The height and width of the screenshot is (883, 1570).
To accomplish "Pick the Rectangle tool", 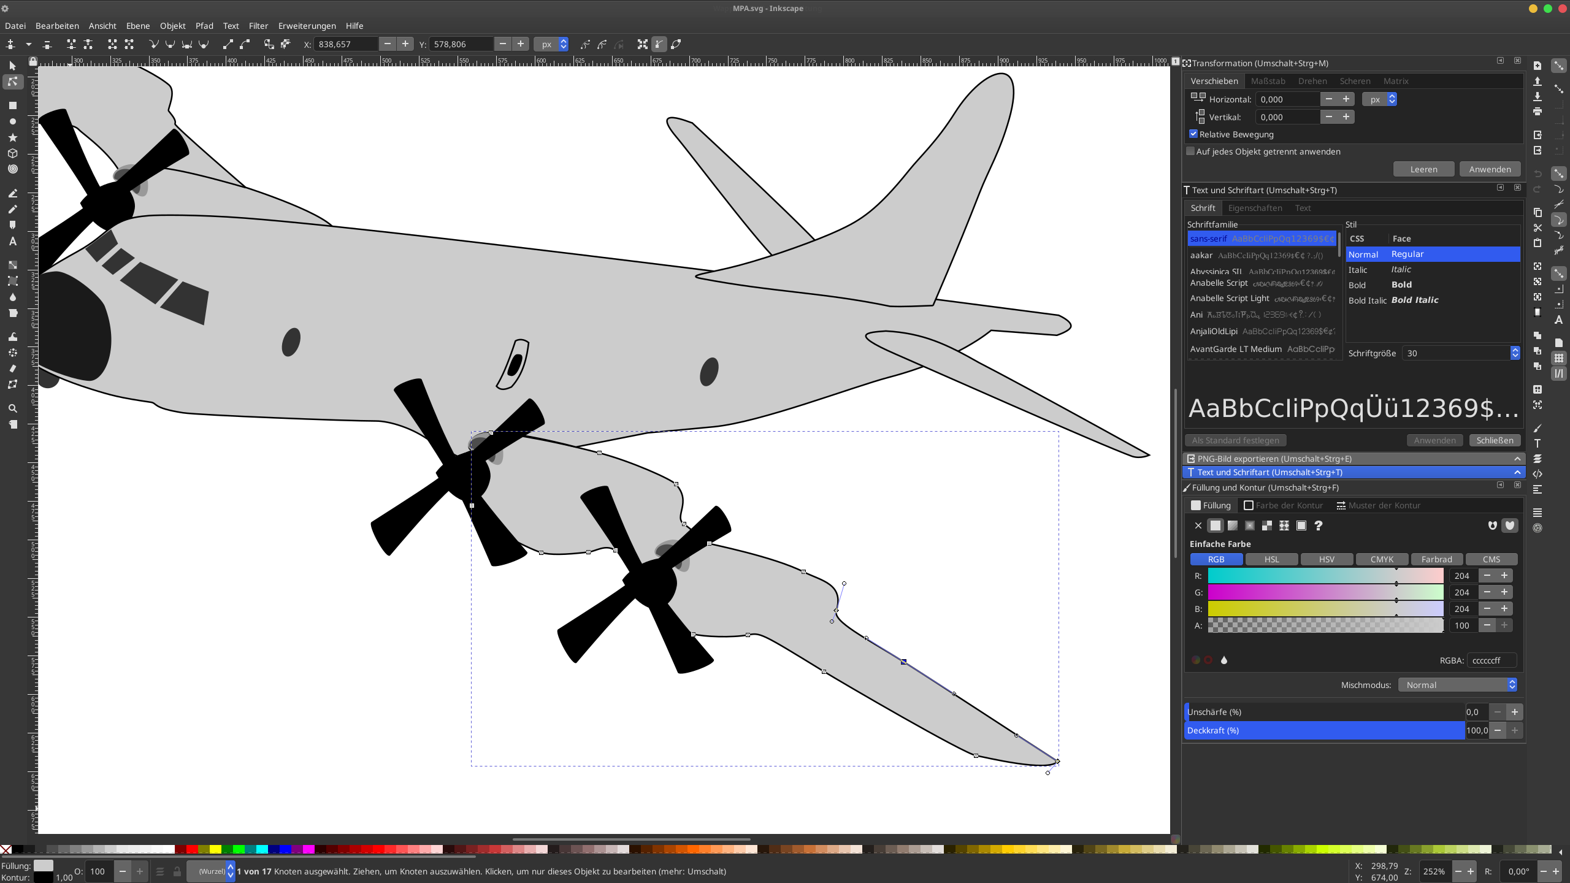I will tap(12, 105).
